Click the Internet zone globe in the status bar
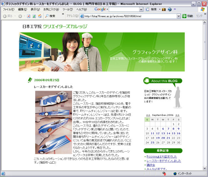 point(175,173)
